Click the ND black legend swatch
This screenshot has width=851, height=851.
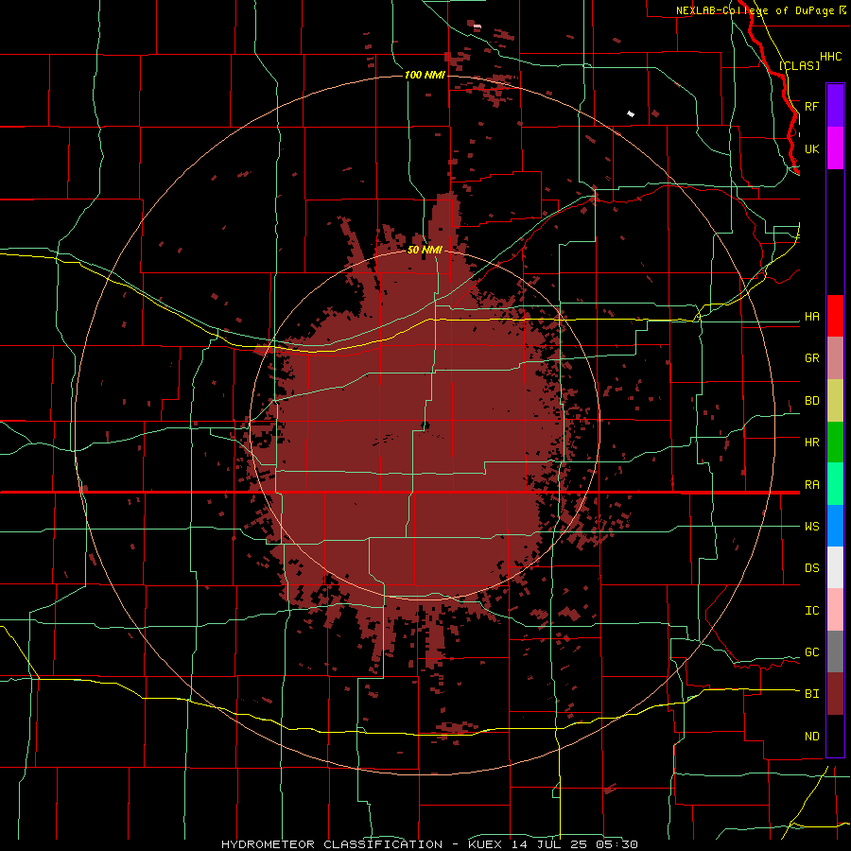tap(835, 736)
